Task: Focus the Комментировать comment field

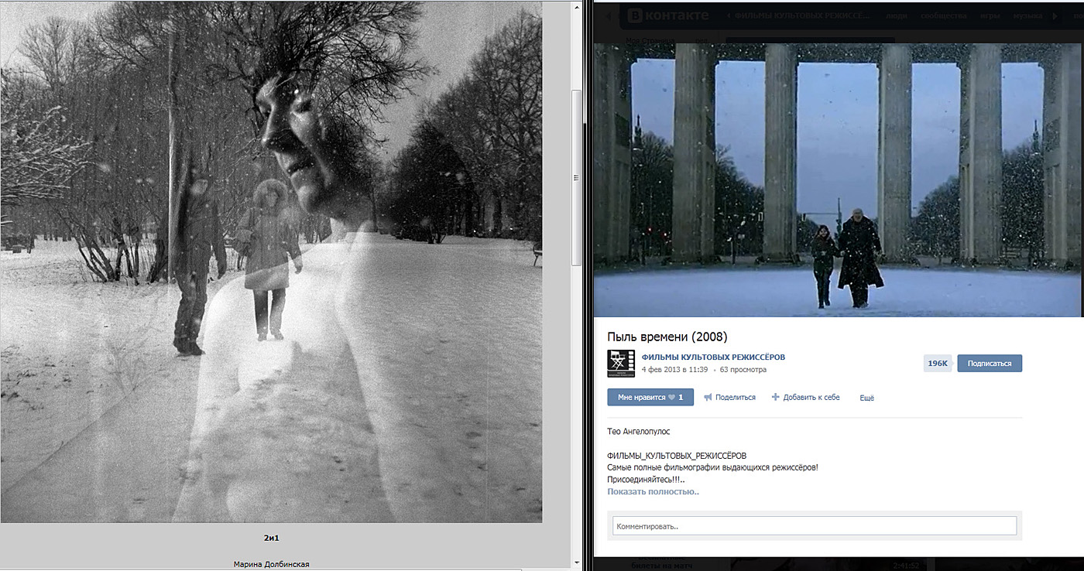Action: (x=815, y=526)
